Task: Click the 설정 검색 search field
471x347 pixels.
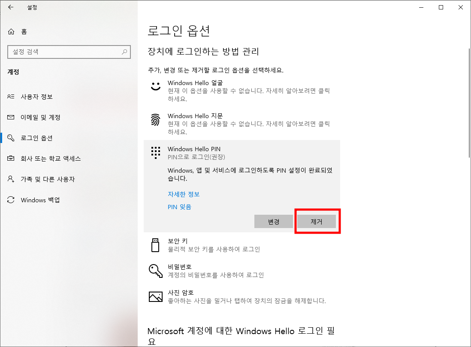Action: [x=69, y=52]
